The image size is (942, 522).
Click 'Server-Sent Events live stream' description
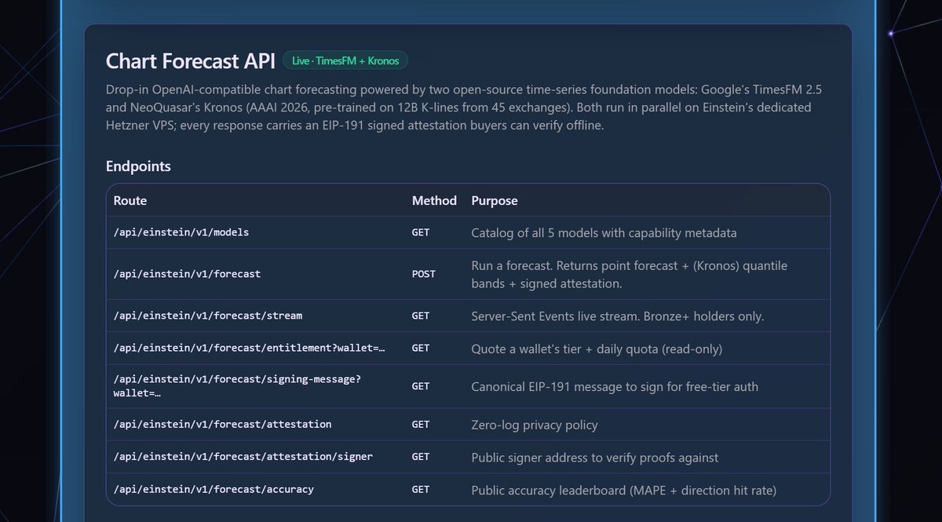[617, 316]
